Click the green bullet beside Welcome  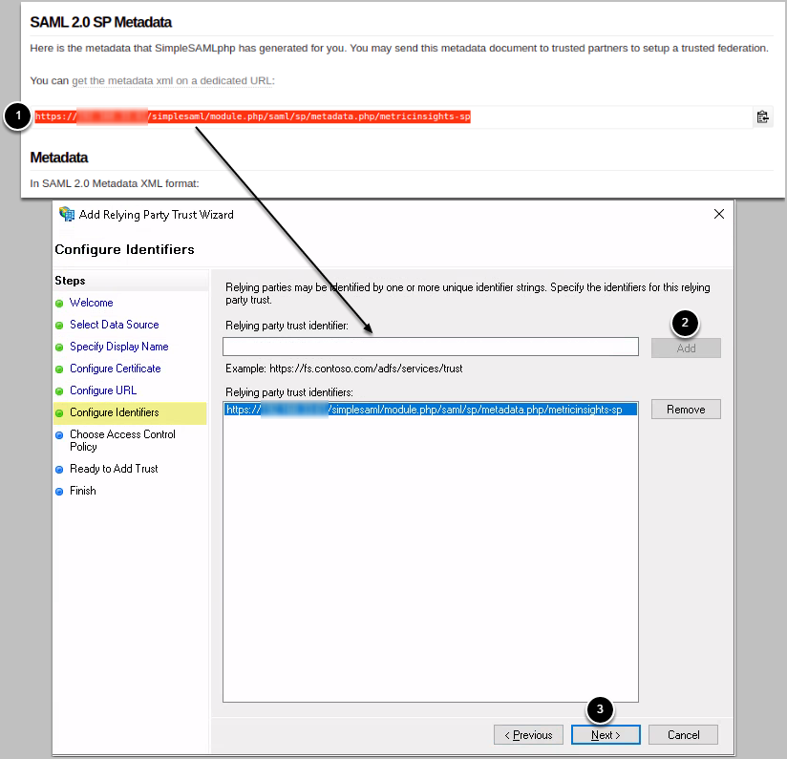[x=59, y=303]
